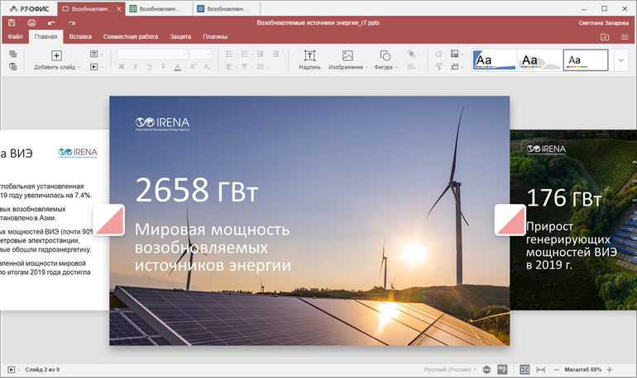Click the Print icon
The height and width of the screenshot is (378, 637).
tap(31, 23)
